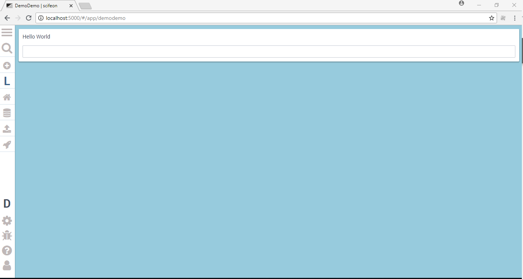Click the bug icon in sidebar

7,235
